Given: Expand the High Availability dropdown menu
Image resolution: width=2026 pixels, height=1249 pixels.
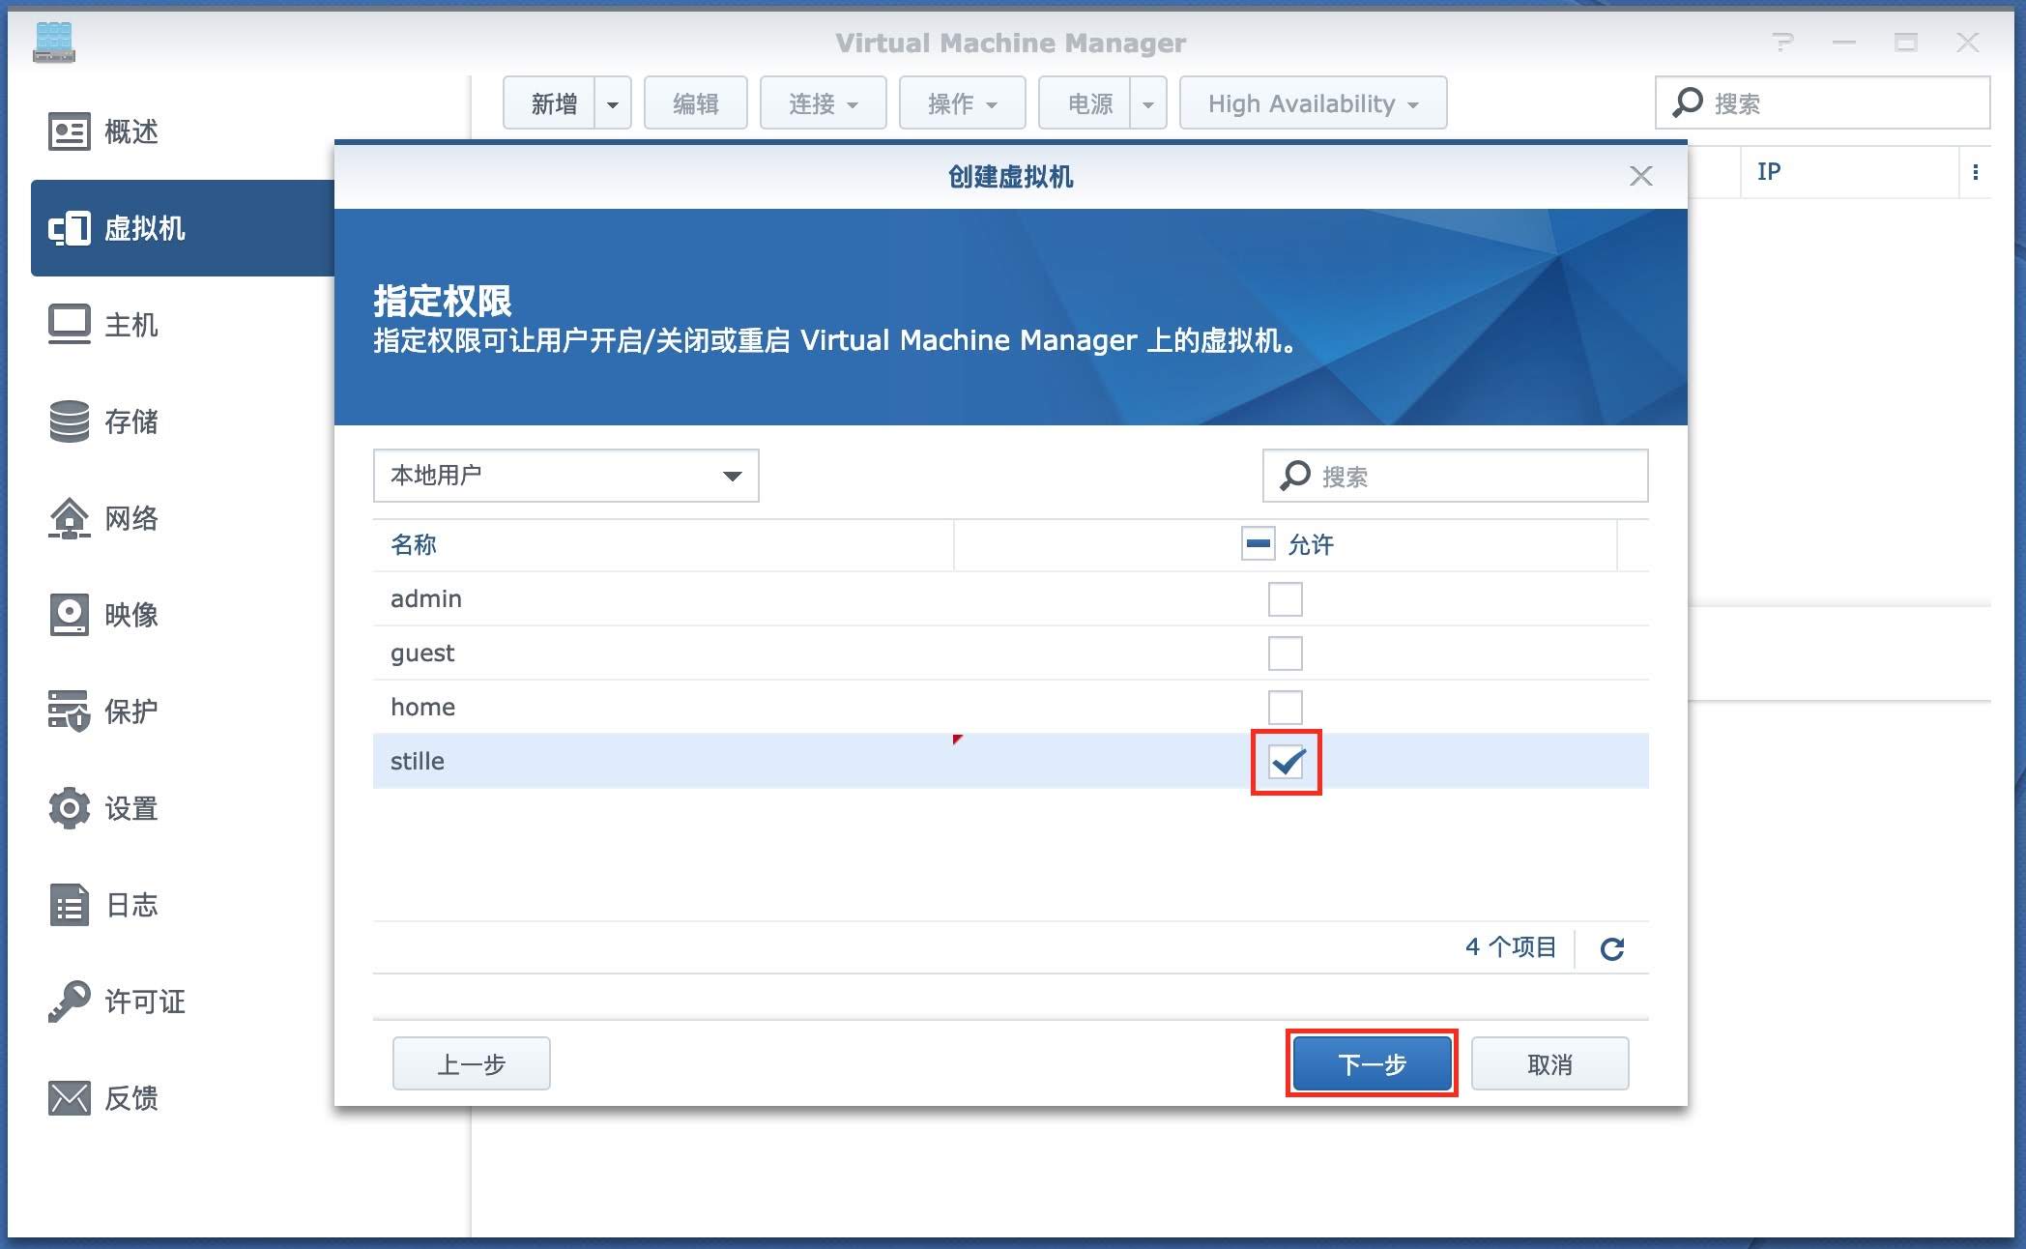Looking at the screenshot, I should [1313, 103].
